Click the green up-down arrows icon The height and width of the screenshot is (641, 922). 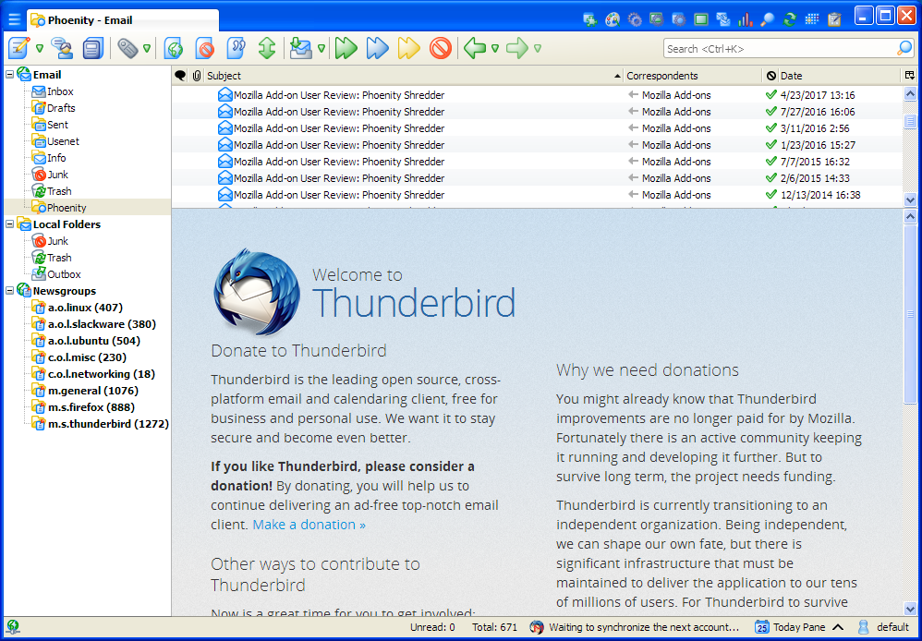point(268,48)
